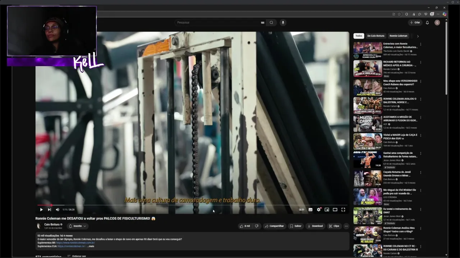Open options for ACEITAMOS A MISSÃO video
460x258 pixels.
[420, 118]
